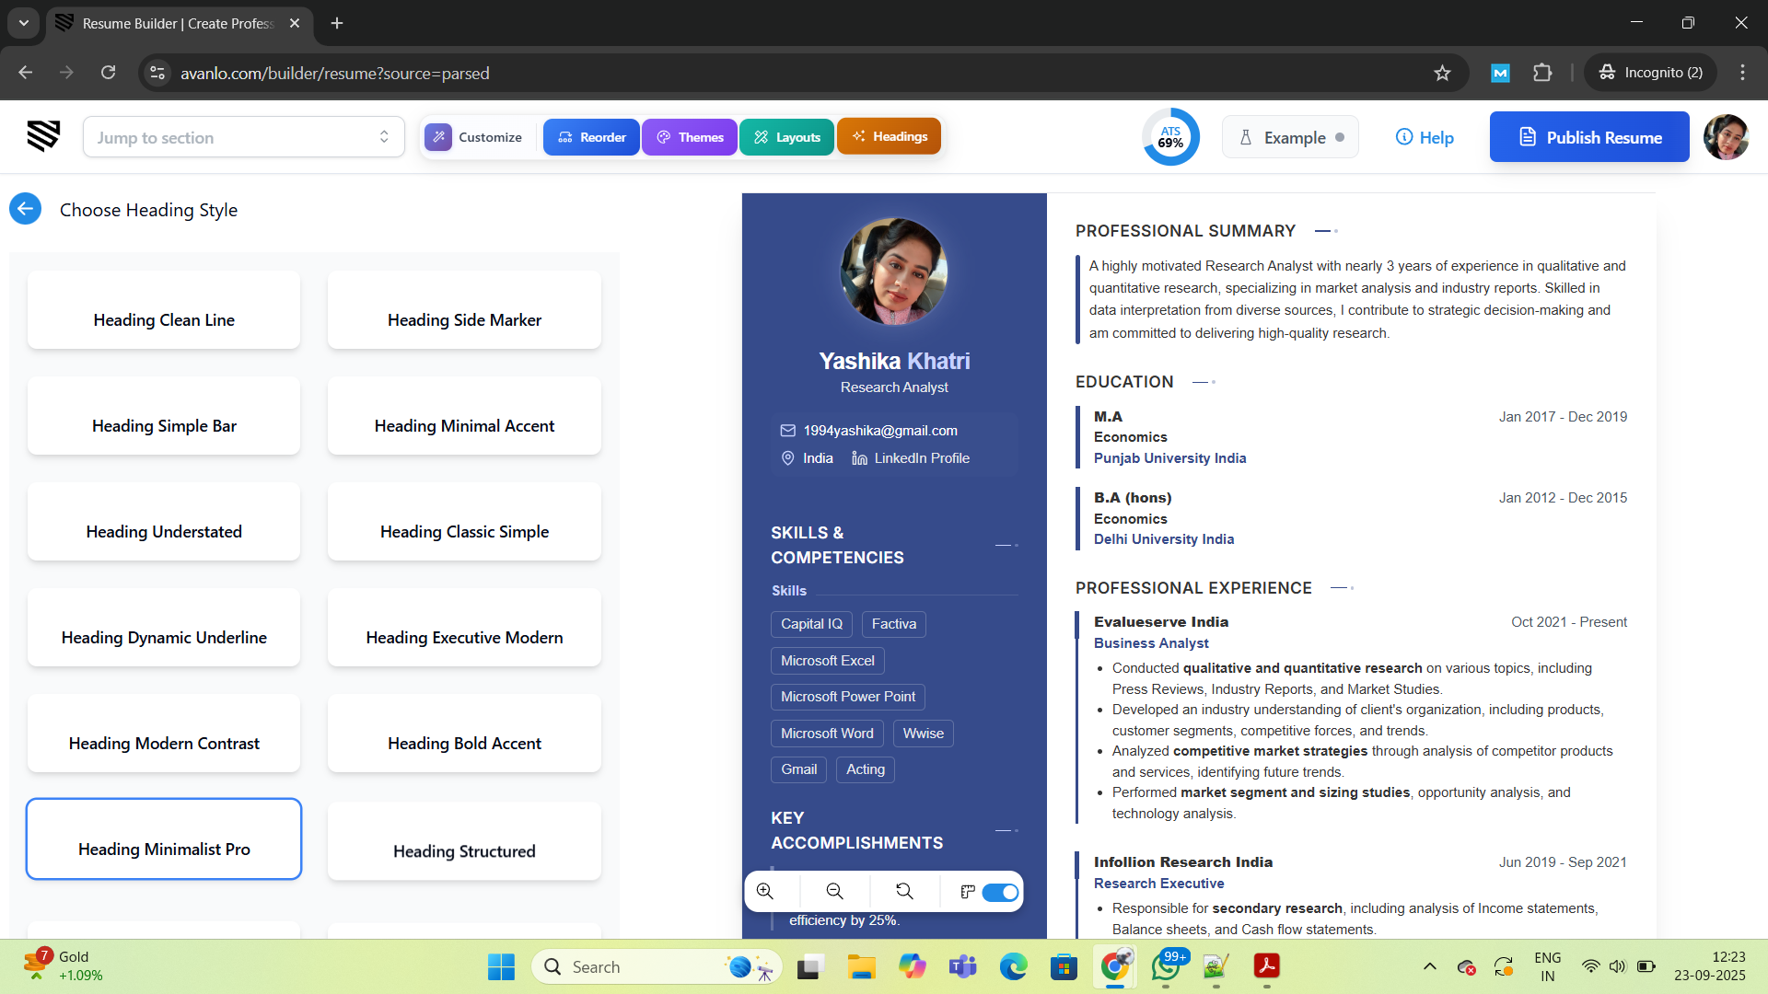Click the Capital IQ skill tag

[811, 624]
